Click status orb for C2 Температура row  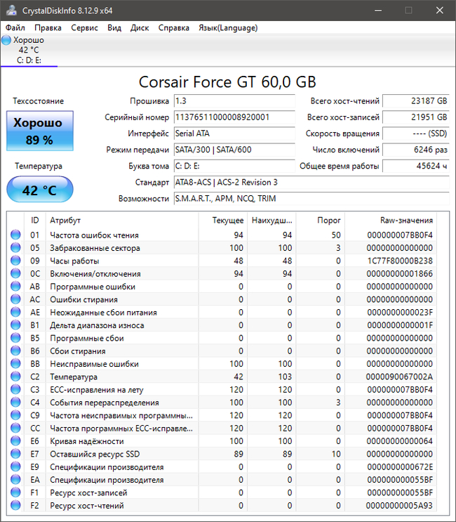coord(15,376)
